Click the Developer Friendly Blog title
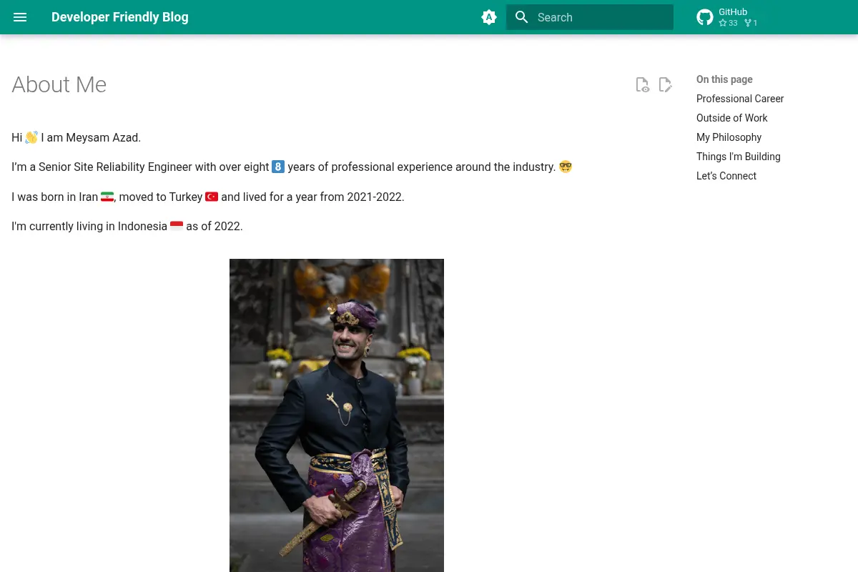Image resolution: width=858 pixels, height=572 pixels. 120,17
